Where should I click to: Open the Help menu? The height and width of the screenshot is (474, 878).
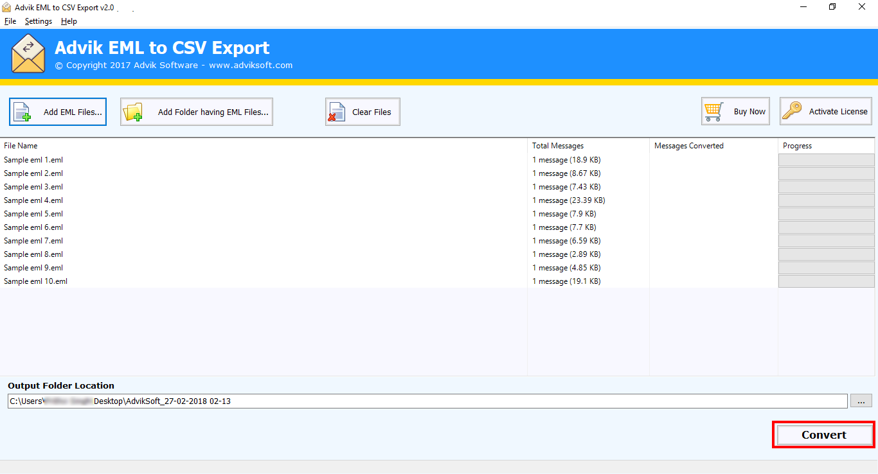pos(69,21)
